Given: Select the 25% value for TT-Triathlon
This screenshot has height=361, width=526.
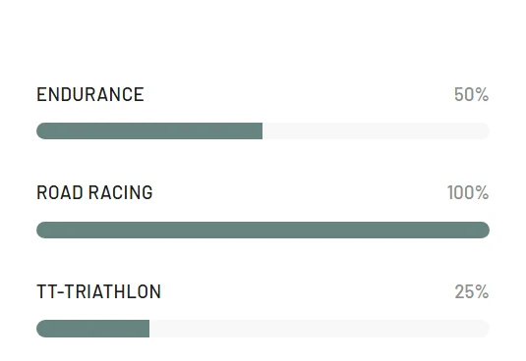Looking at the screenshot, I should (472, 291).
